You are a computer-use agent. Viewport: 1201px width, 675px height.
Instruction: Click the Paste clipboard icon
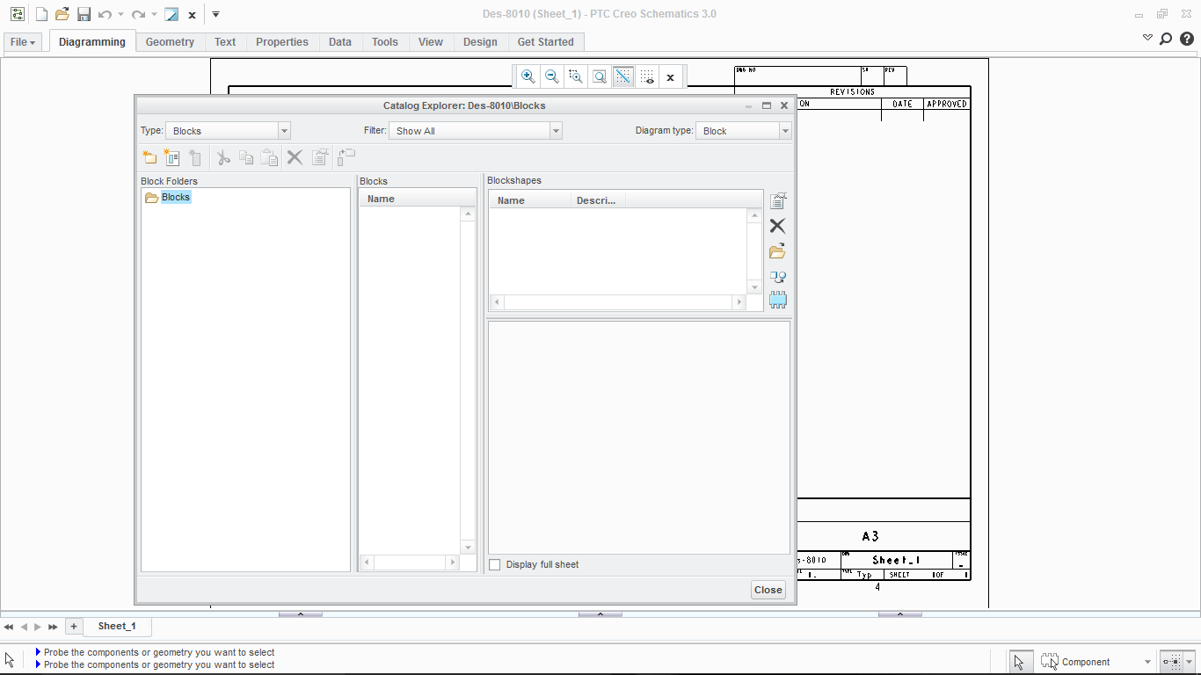pyautogui.click(x=269, y=157)
